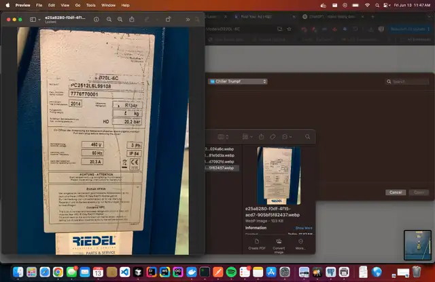Open App Store from the Dock
Screen dimensions: 435x282
tap(271, 273)
